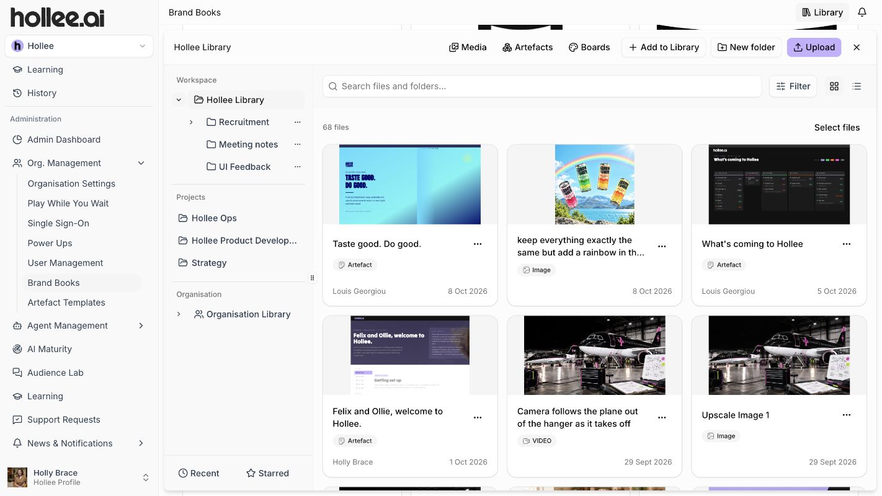Open more options for Recruitment folder
The height and width of the screenshot is (496, 882).
(x=297, y=122)
